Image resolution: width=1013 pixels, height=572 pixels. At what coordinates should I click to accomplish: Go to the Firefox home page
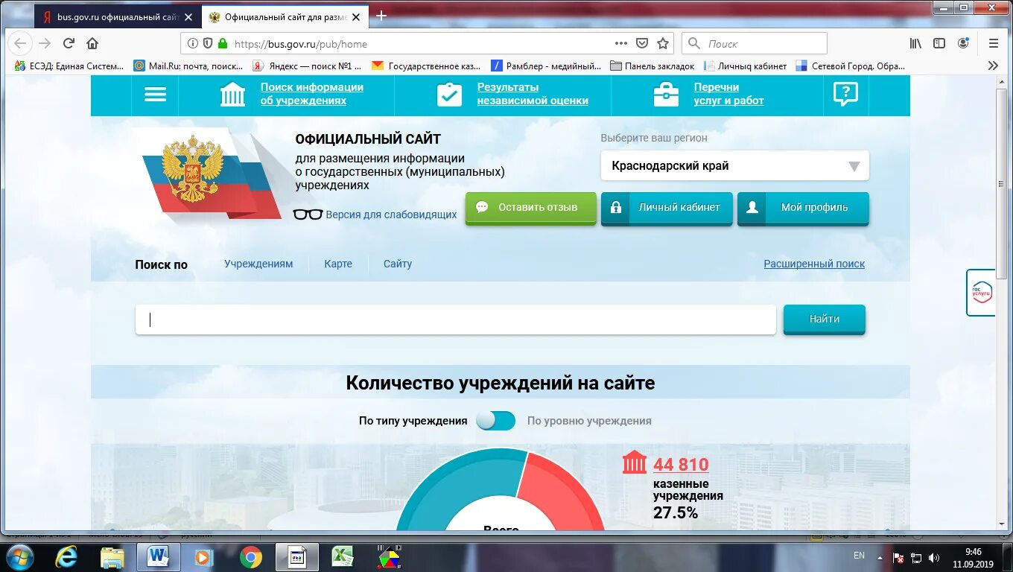pos(92,43)
